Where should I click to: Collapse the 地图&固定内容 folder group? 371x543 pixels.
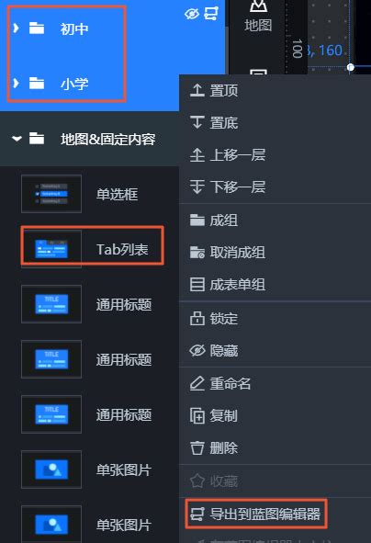click(17, 139)
